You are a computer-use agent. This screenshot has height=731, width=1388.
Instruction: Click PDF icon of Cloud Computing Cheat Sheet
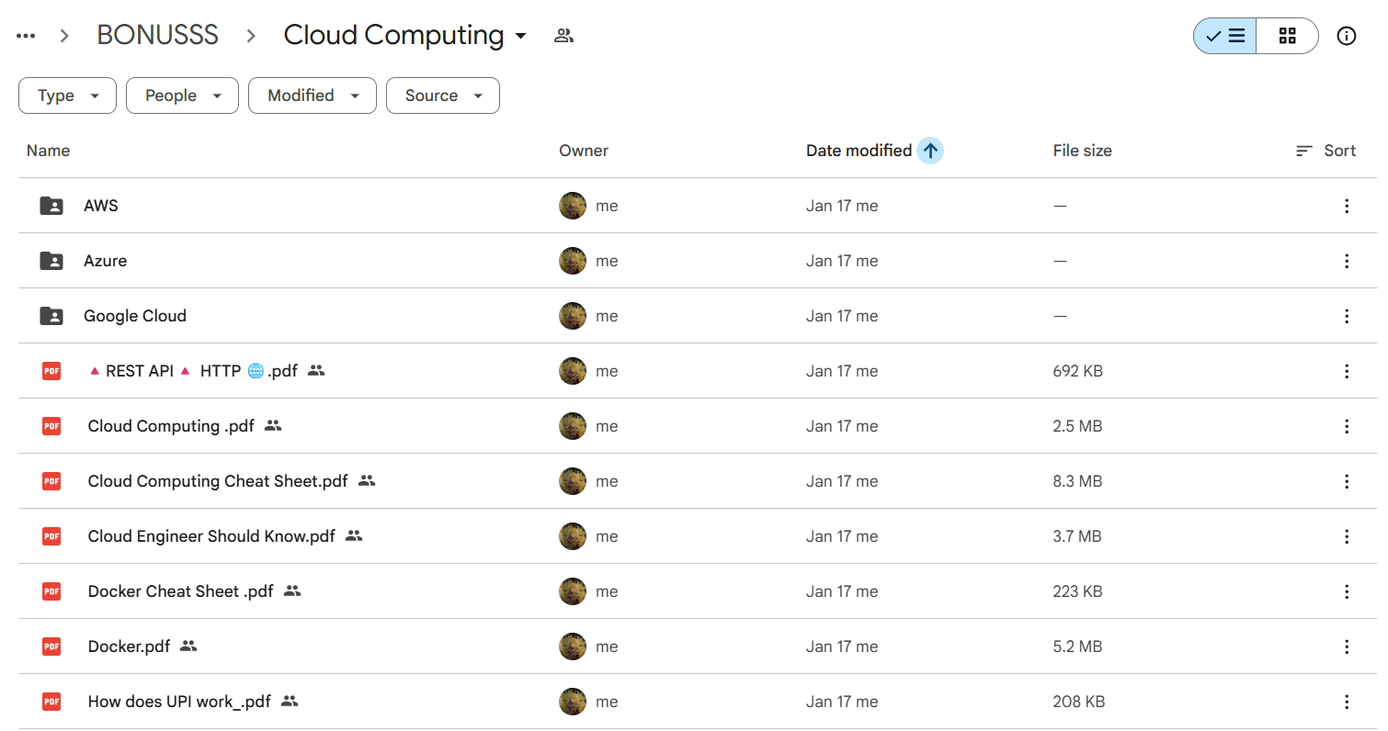pyautogui.click(x=51, y=481)
